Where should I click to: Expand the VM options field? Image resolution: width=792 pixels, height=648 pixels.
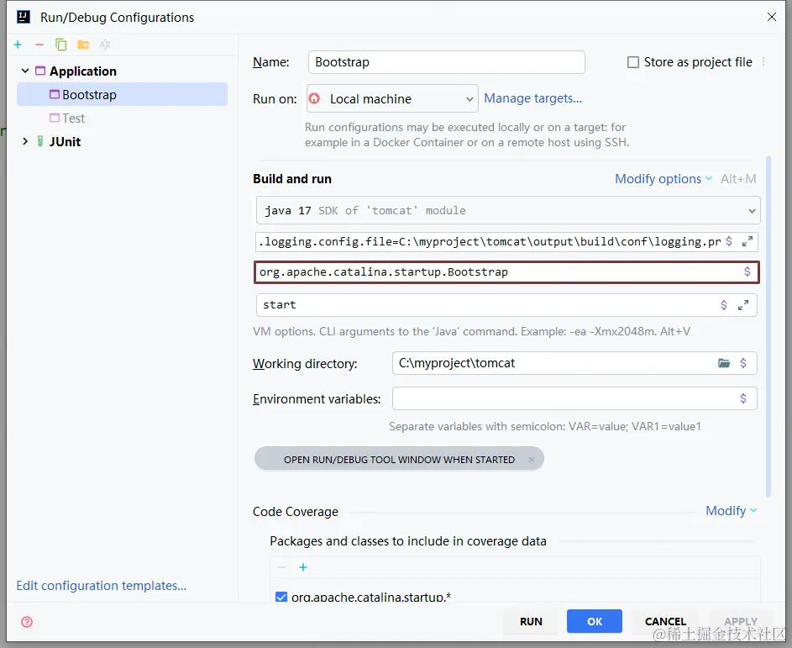[747, 242]
